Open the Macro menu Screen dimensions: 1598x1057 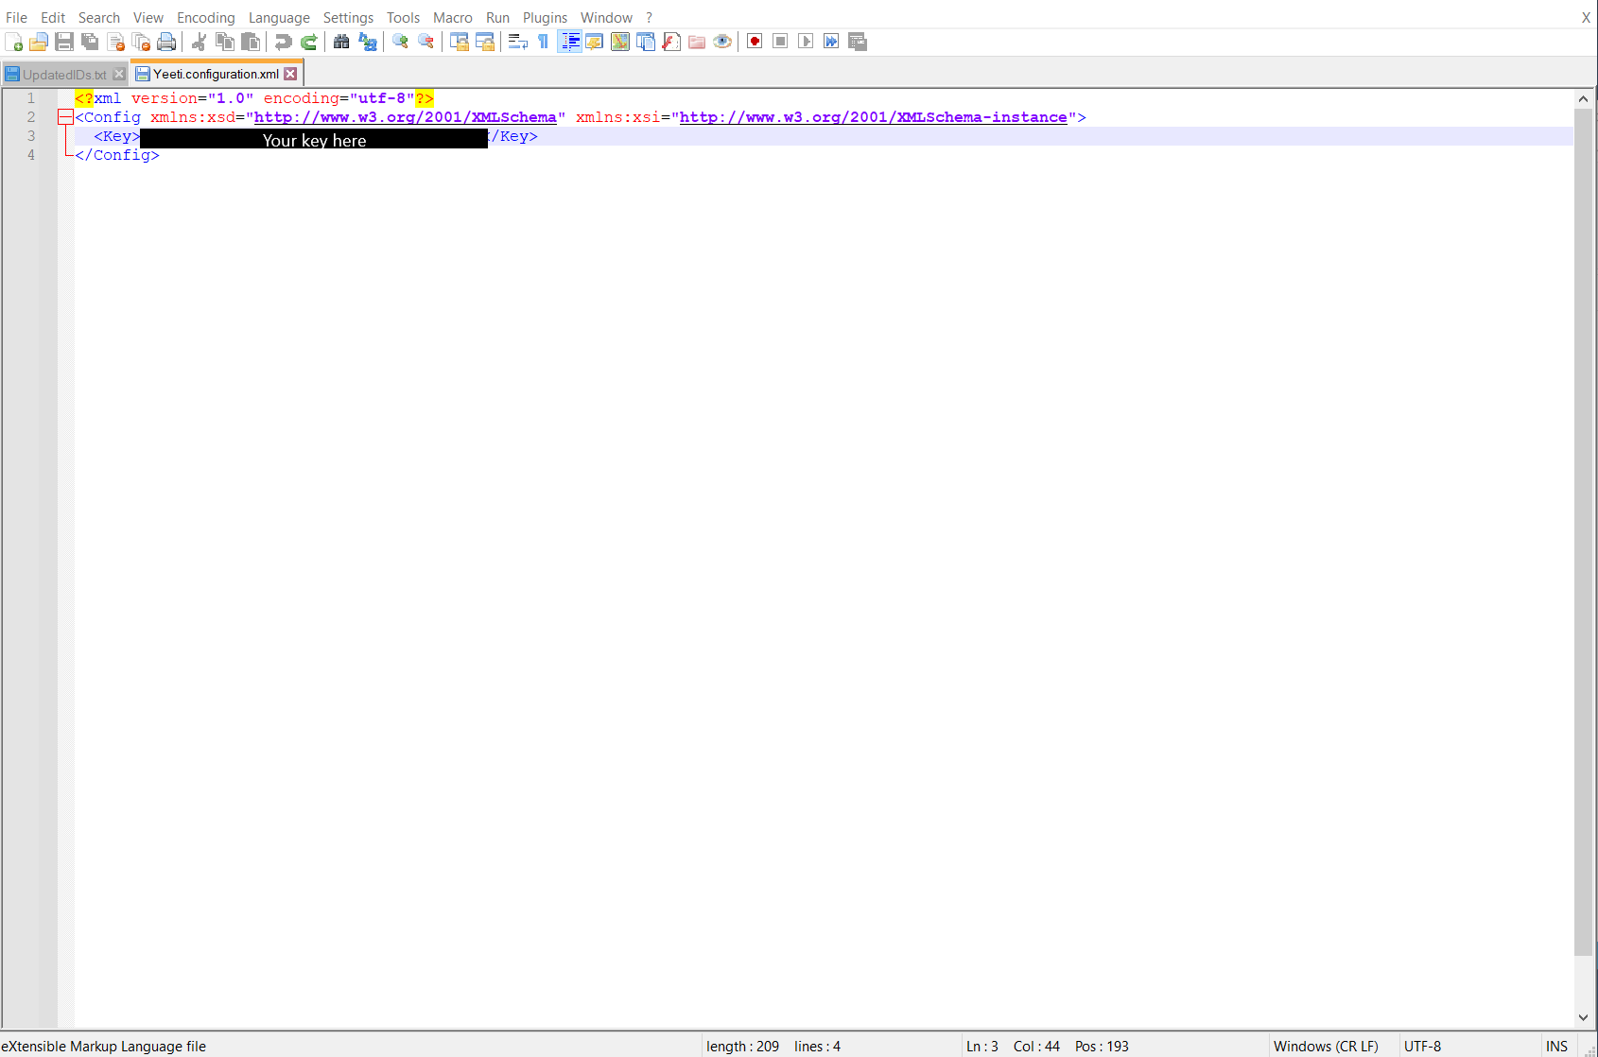coord(453,17)
